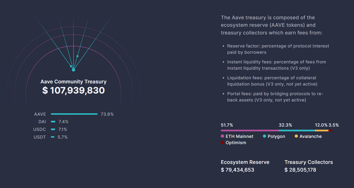Click the orange Avalanche bar segment

(322, 130)
